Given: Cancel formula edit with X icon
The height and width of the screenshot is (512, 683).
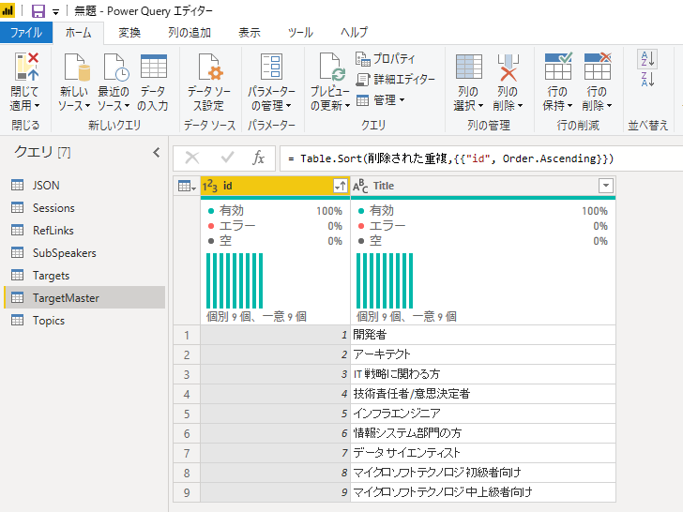Looking at the screenshot, I should (x=192, y=158).
